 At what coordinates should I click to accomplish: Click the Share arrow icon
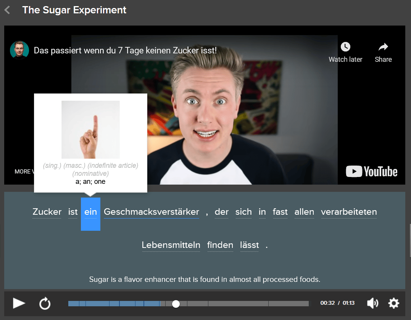pyautogui.click(x=383, y=47)
